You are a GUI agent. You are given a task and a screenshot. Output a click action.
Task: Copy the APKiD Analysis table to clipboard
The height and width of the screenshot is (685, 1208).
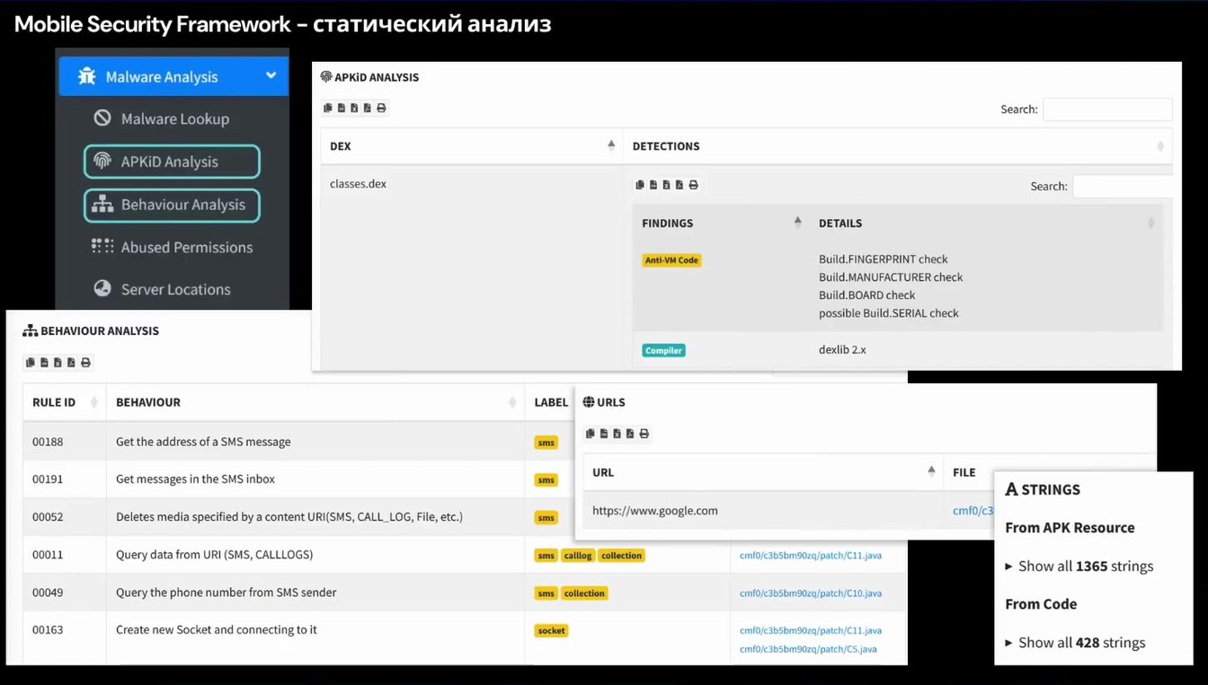point(328,108)
